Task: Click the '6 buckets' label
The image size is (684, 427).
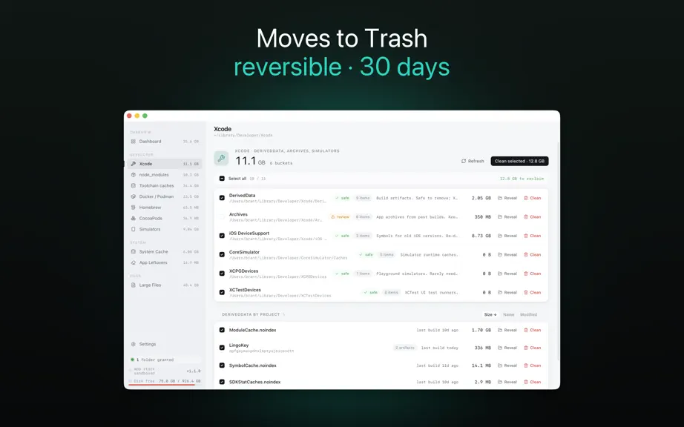Action: pyautogui.click(x=281, y=163)
